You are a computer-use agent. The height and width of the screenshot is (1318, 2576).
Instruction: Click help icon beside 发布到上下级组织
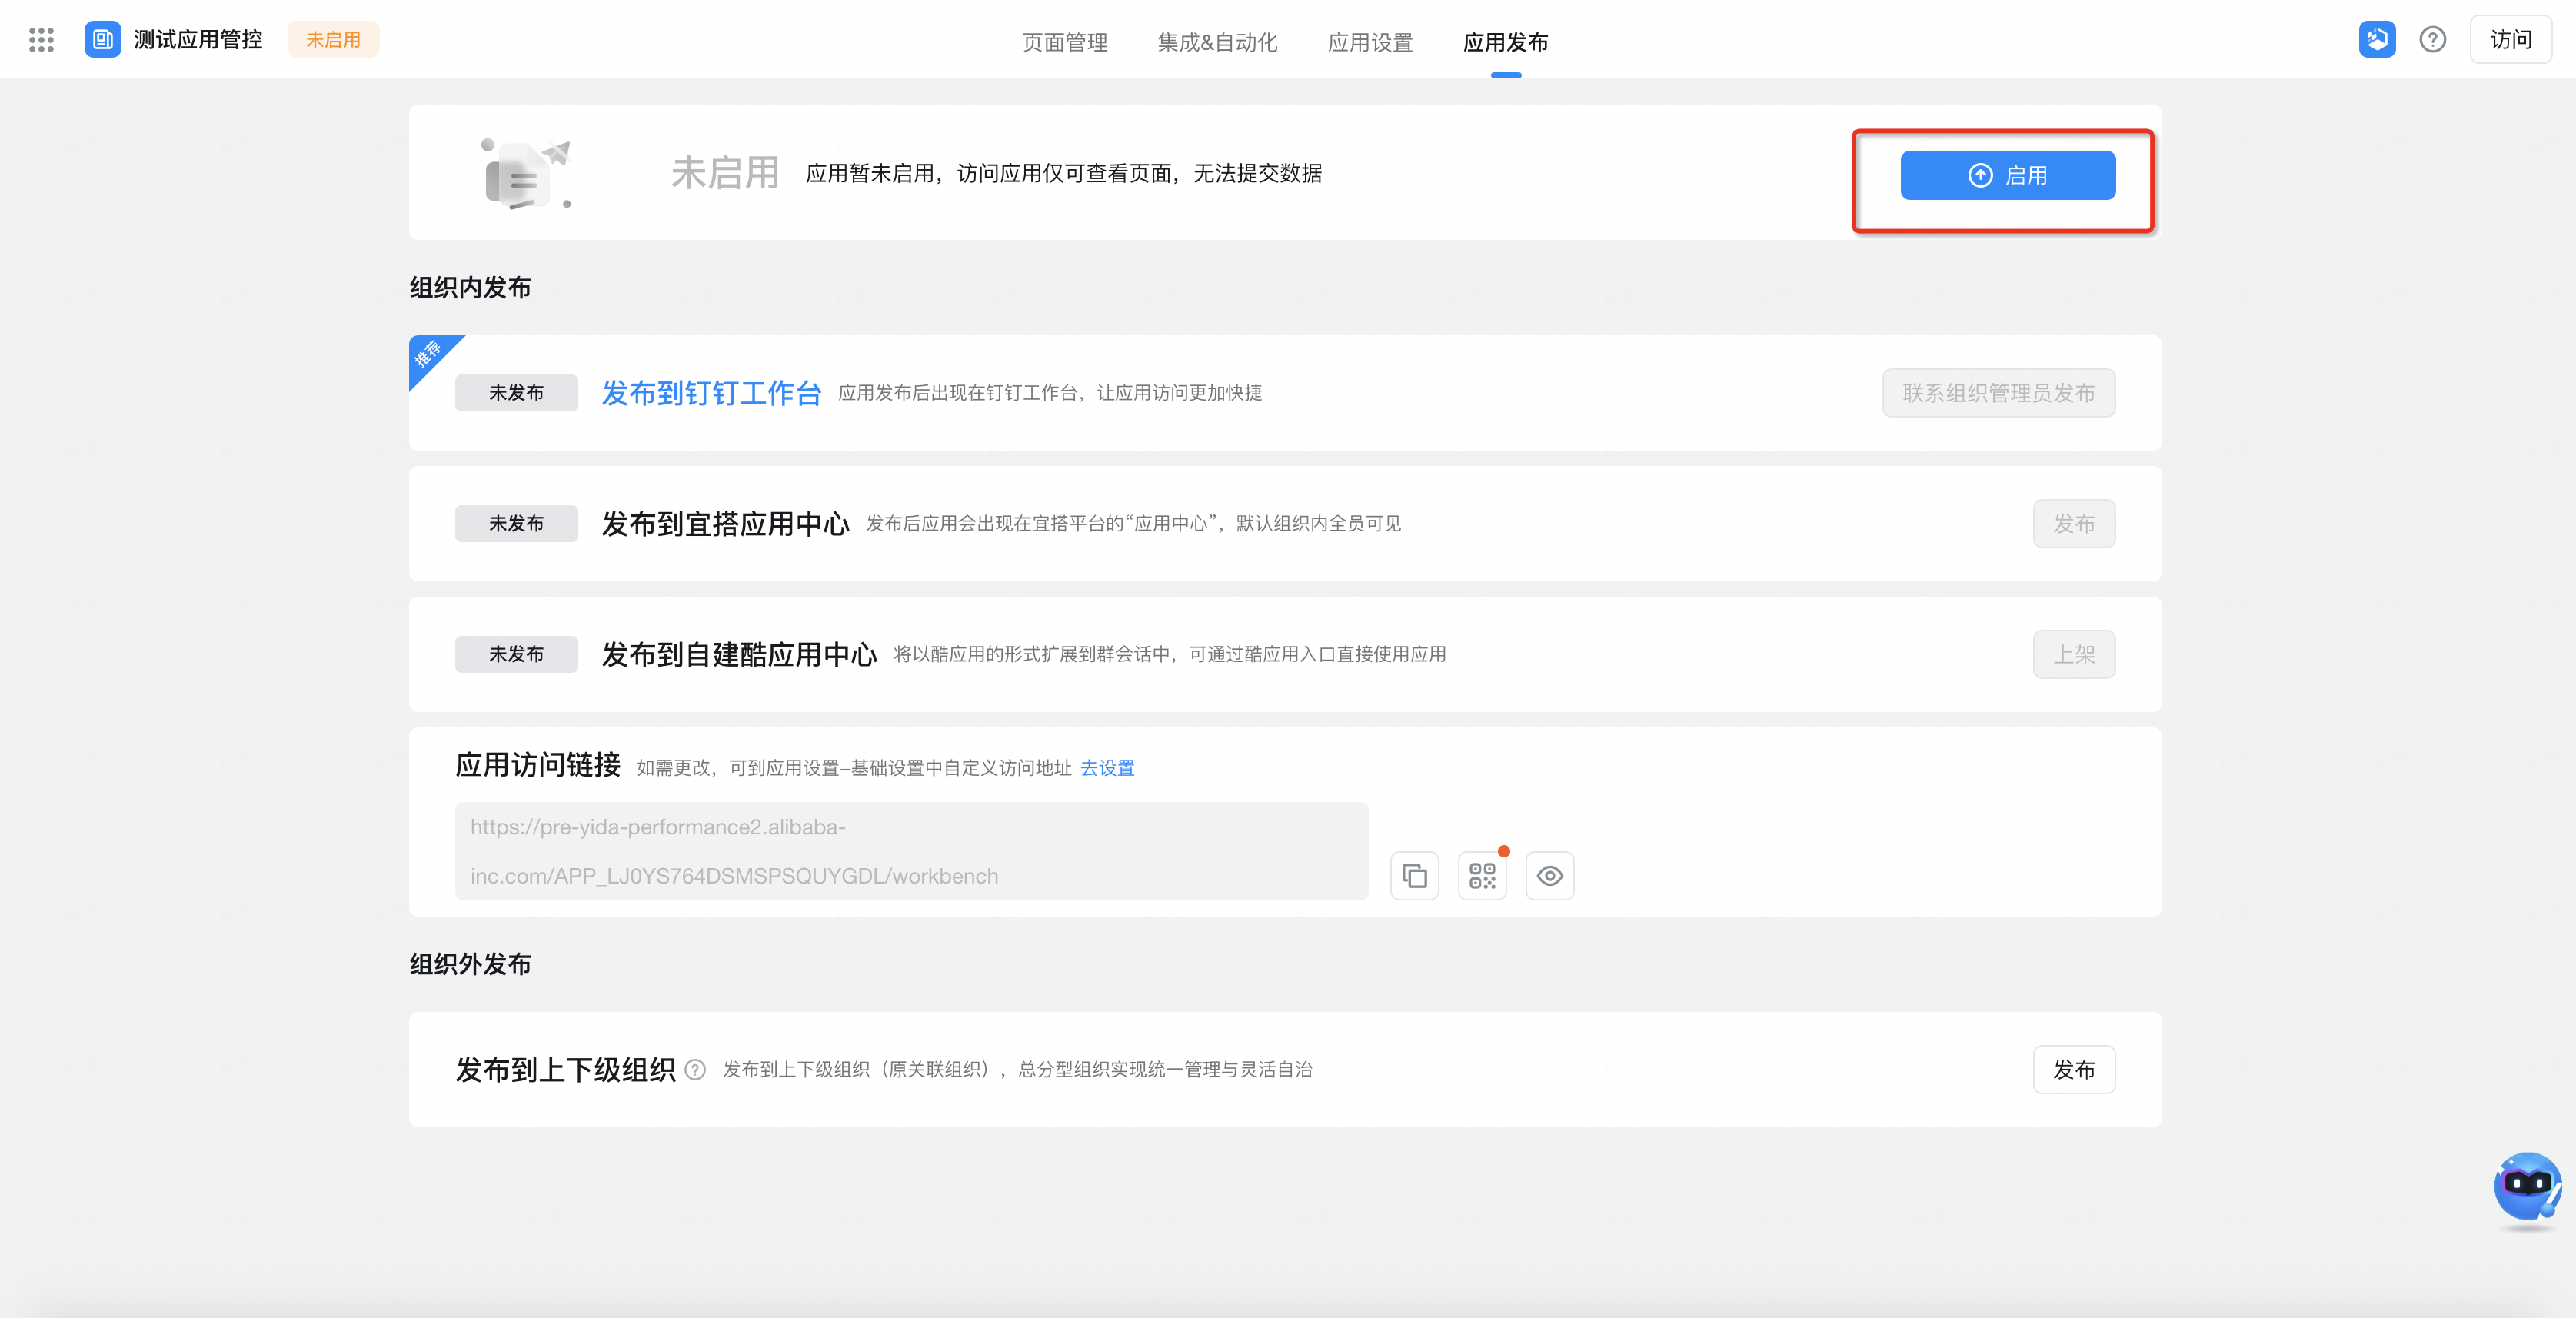[695, 1070]
